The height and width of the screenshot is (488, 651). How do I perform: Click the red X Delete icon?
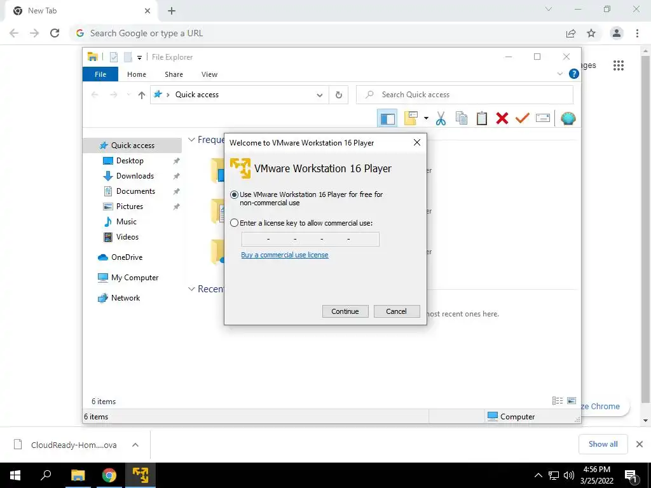pos(502,118)
